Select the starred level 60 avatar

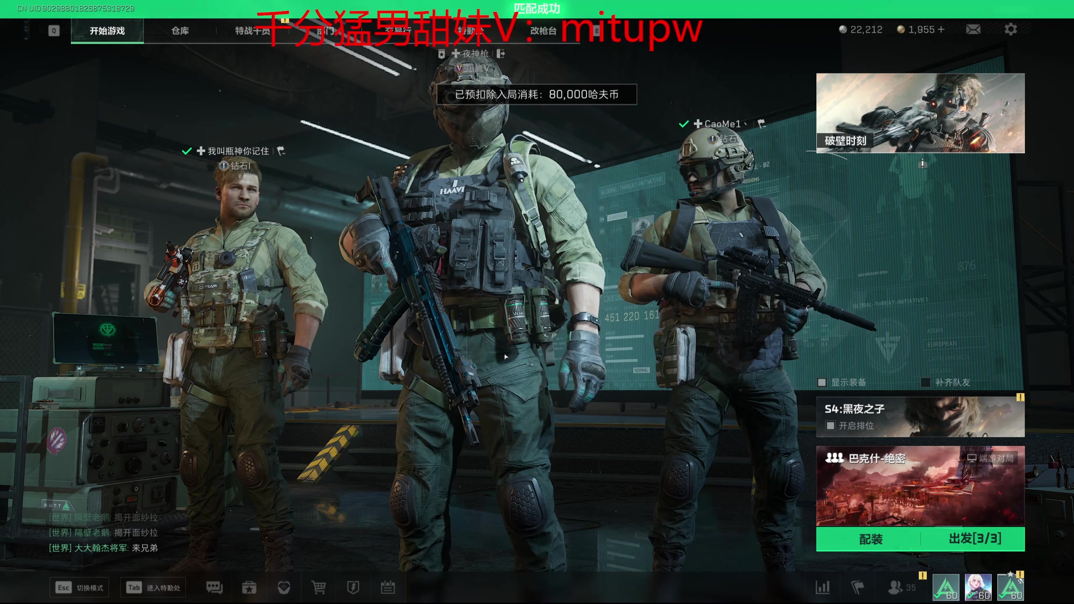(x=1011, y=587)
